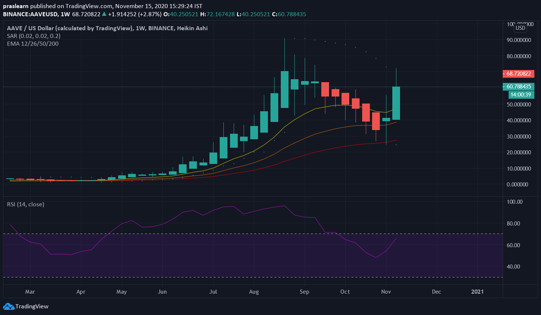Click the Dec label on time axis

[436, 292]
